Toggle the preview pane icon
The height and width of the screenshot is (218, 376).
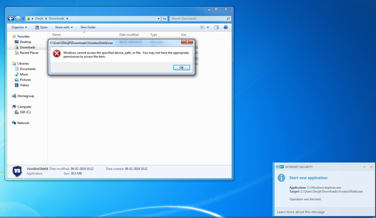tap(217, 27)
